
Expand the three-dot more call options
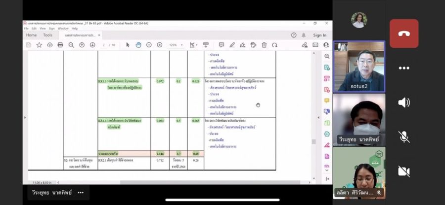404,68
